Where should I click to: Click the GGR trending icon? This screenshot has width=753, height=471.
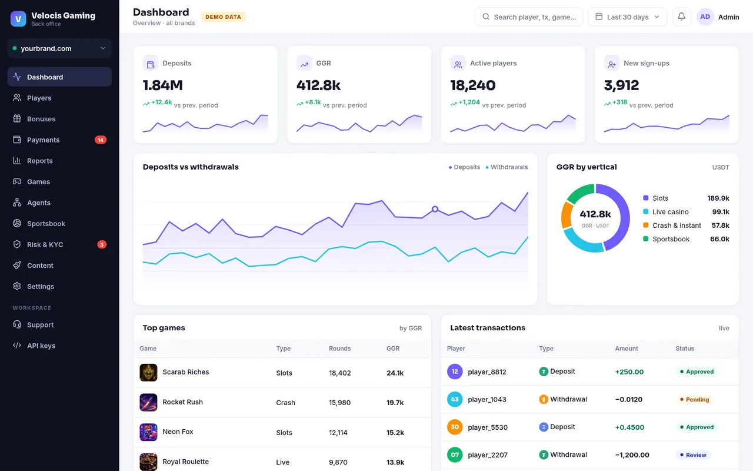(x=304, y=64)
